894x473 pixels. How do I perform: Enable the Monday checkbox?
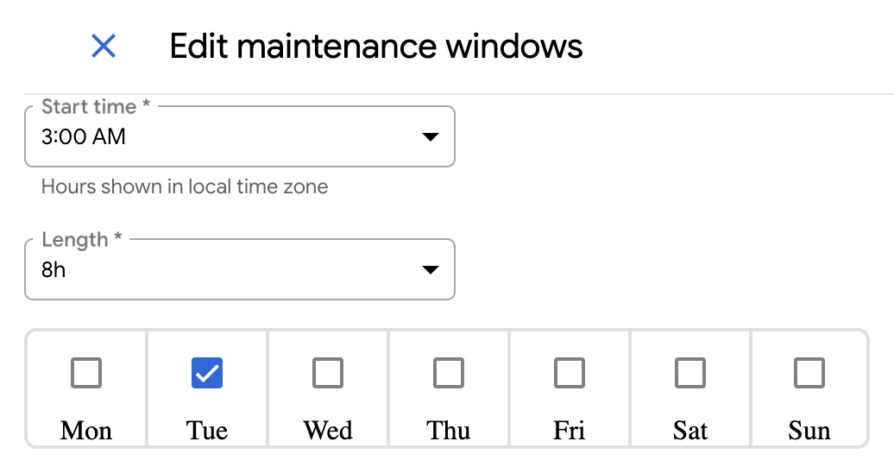pyautogui.click(x=86, y=373)
